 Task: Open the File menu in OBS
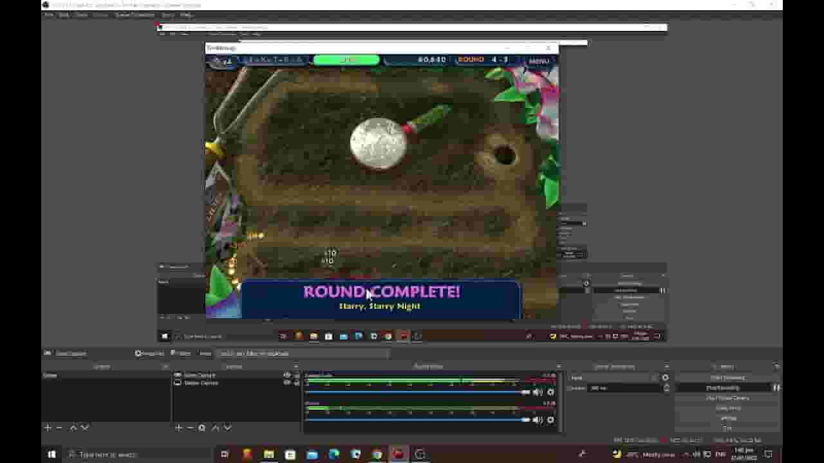pyautogui.click(x=48, y=15)
